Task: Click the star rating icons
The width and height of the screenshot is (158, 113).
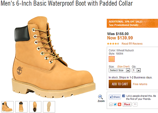Action: [x=113, y=44]
